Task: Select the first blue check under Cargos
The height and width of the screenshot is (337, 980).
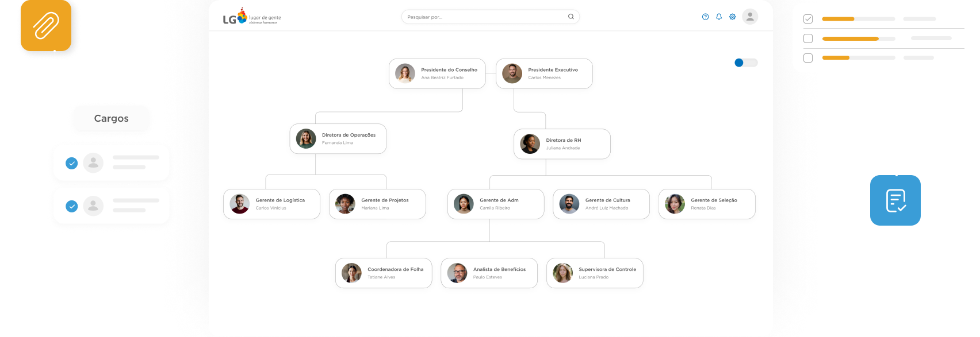Action: 72,163
